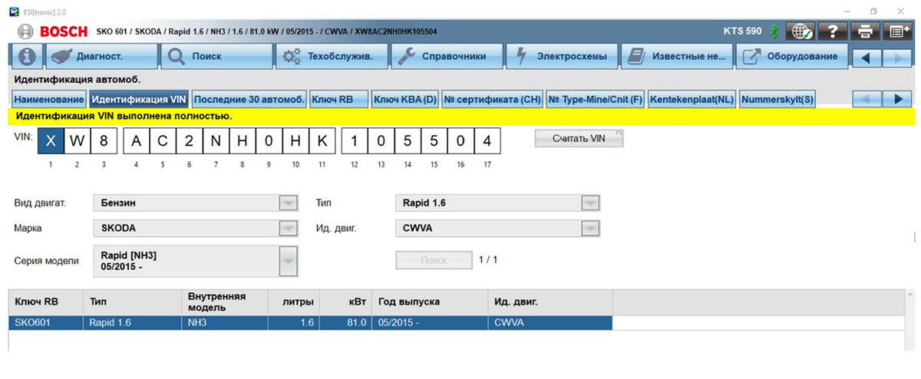
Task: Open help via the question mark icon
Action: pyautogui.click(x=833, y=31)
